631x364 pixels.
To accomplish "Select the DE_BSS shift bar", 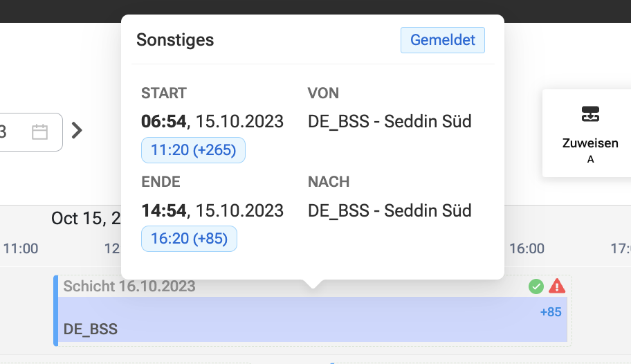I will [x=312, y=320].
